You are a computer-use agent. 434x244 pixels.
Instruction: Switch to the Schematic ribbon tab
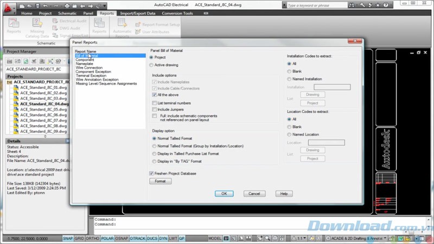[67, 12]
